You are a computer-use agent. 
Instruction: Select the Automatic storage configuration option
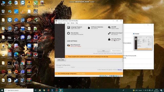tap(60, 67)
